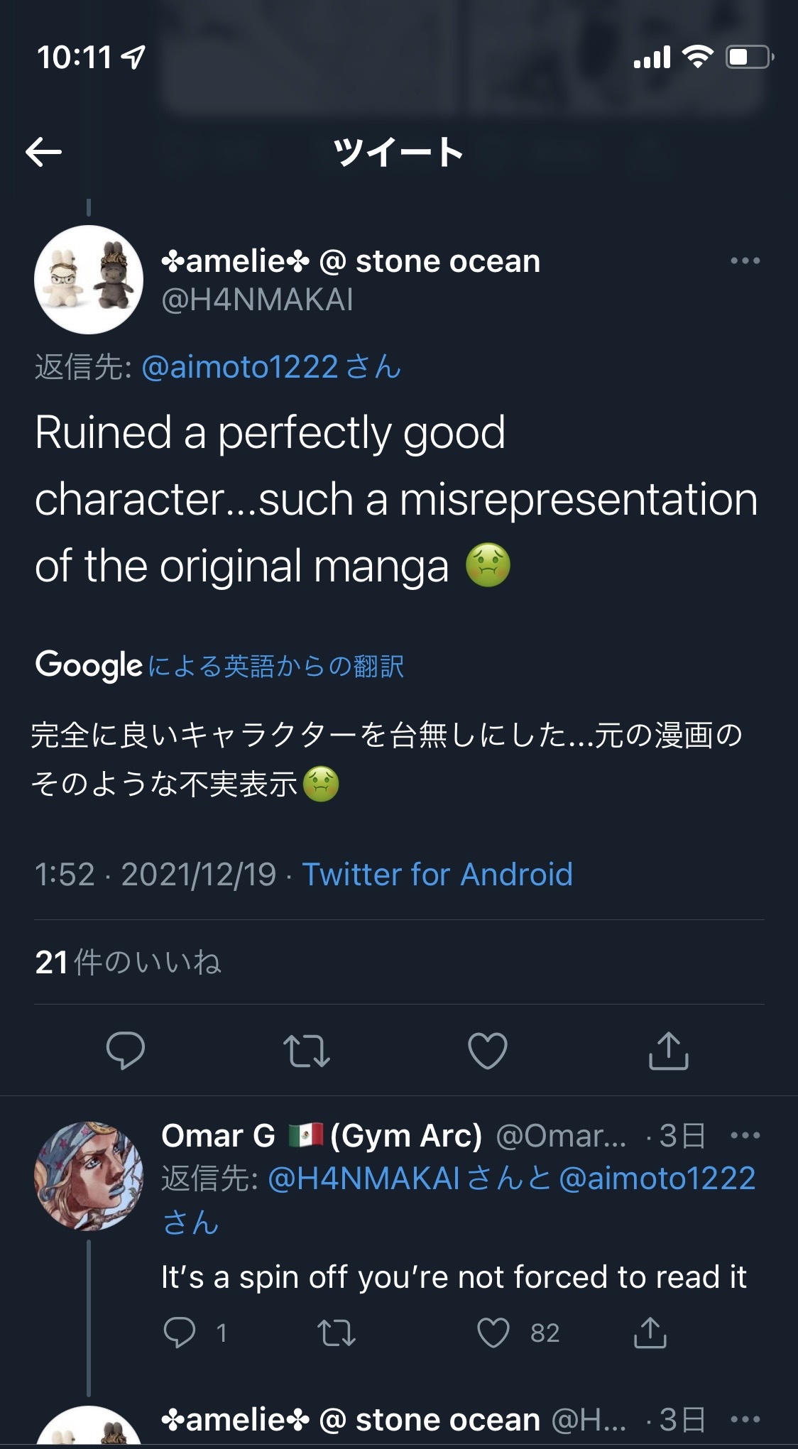Share Omar G's reply
This screenshot has height=1449, width=798.
click(x=650, y=1333)
